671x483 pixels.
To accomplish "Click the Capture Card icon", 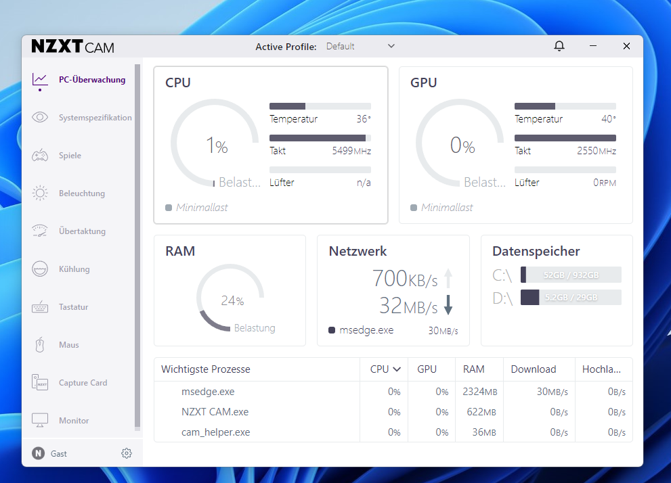I will point(40,383).
